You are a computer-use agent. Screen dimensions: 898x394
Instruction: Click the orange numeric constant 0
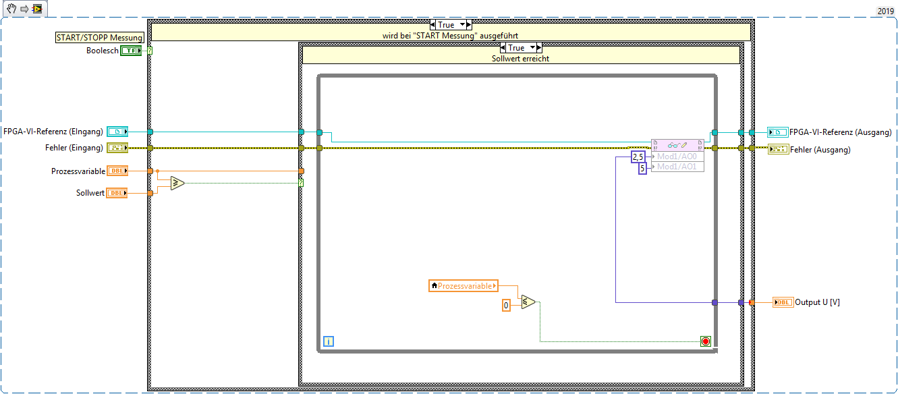[506, 306]
